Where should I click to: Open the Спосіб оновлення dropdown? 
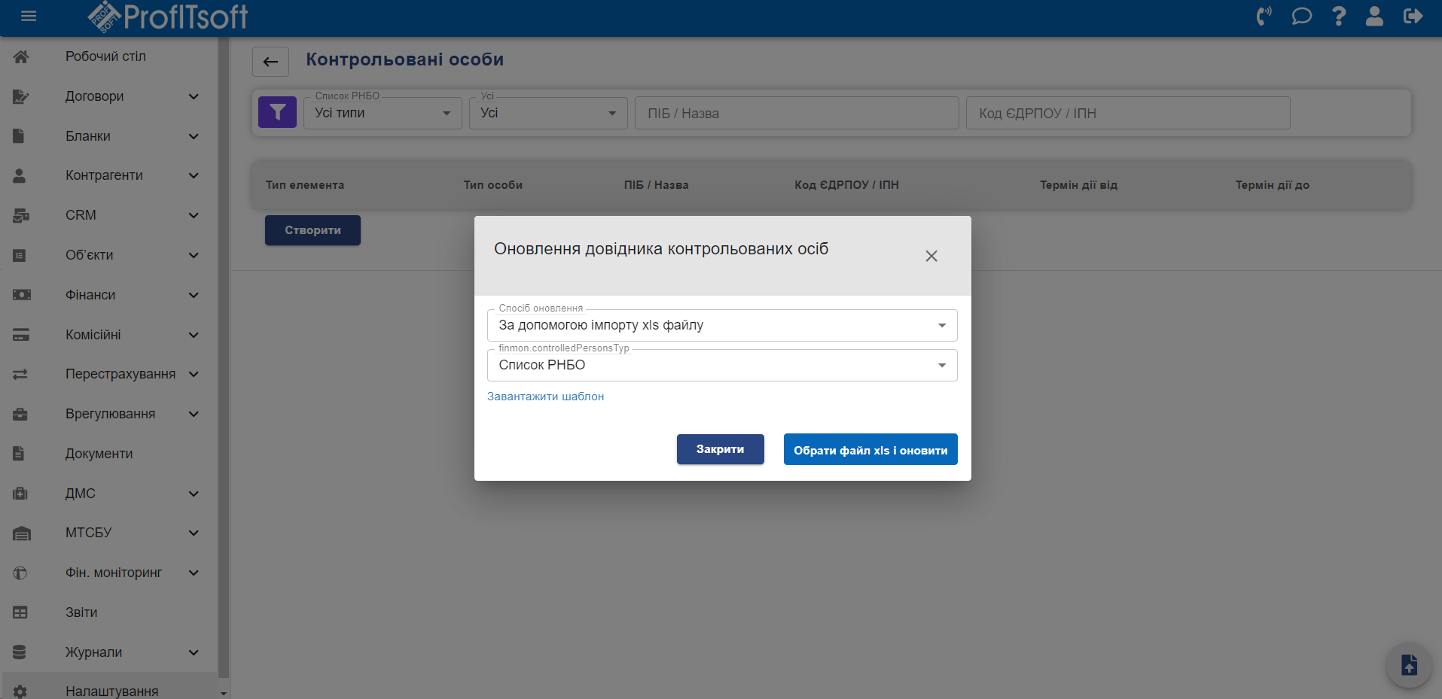pos(721,326)
